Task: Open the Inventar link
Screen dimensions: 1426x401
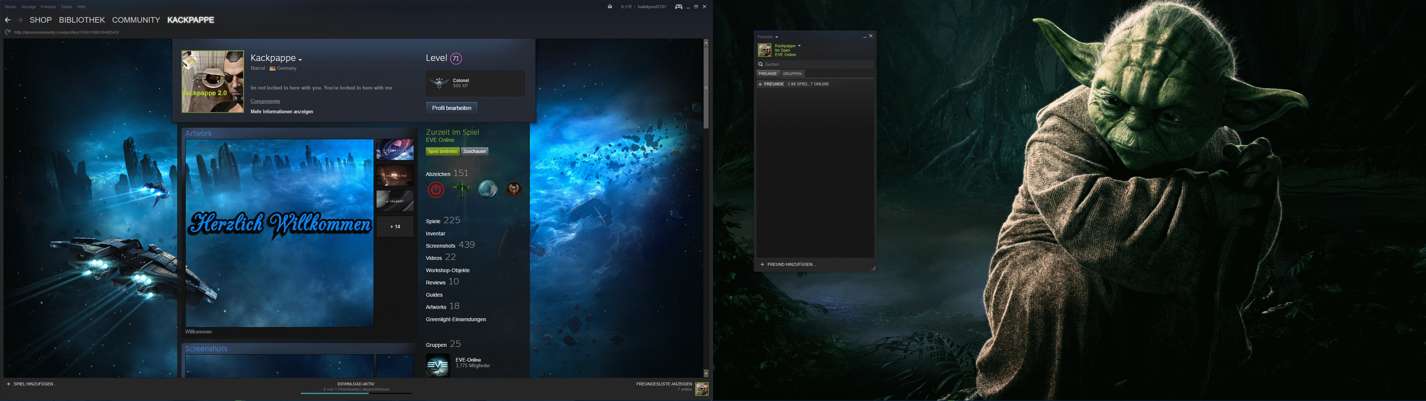Action: pos(436,234)
